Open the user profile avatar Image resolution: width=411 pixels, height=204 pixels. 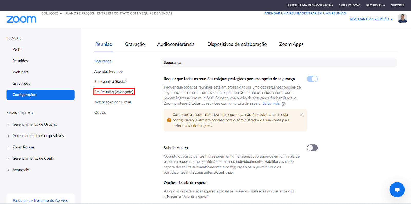(402, 18)
